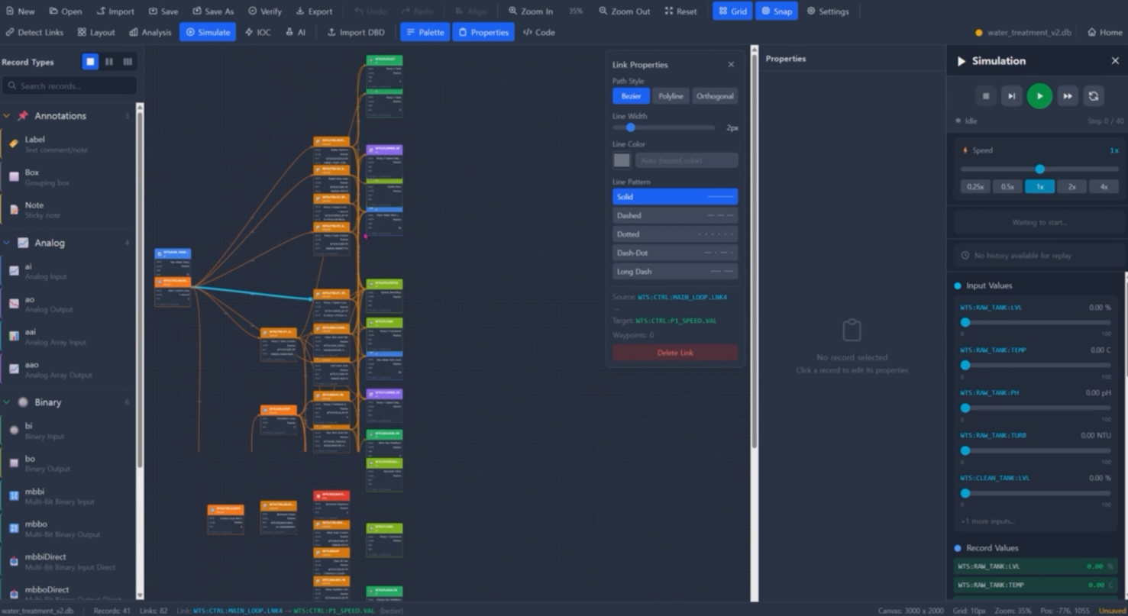Select the aai Analog Array Input icon

click(x=14, y=336)
